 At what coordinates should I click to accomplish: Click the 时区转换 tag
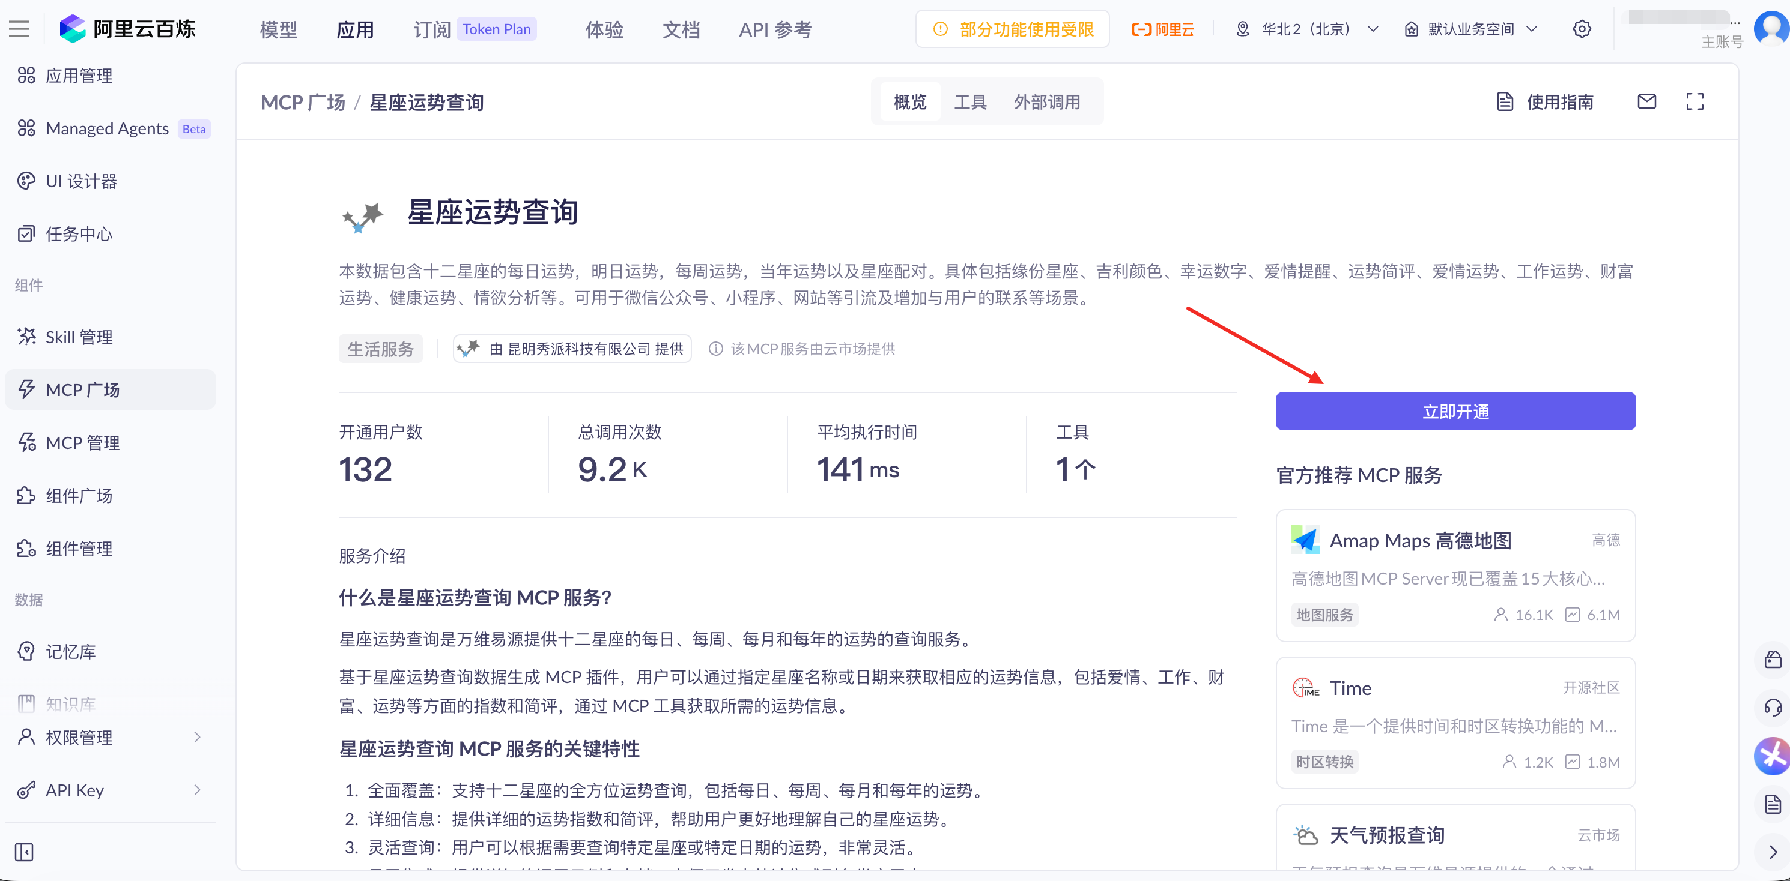point(1324,762)
